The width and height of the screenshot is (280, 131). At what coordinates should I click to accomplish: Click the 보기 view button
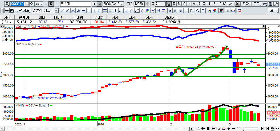tap(274, 11)
